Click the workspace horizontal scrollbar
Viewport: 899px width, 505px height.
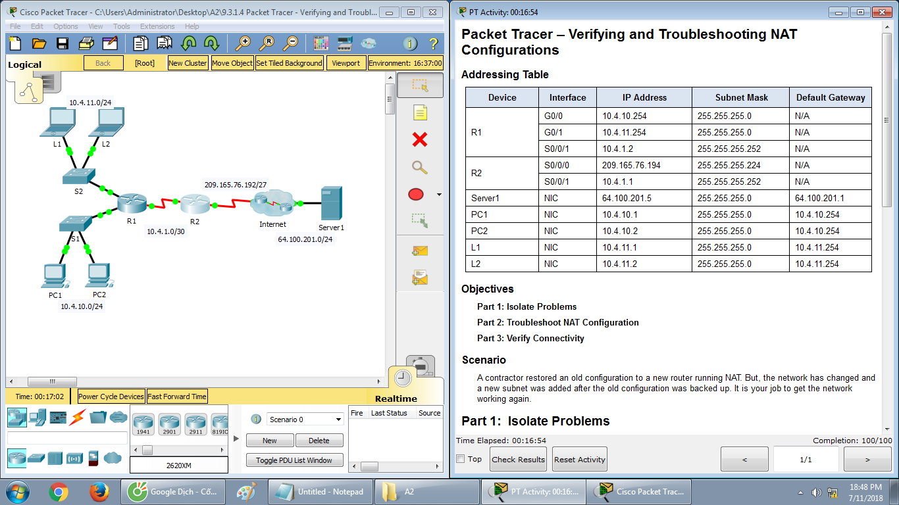tap(53, 381)
